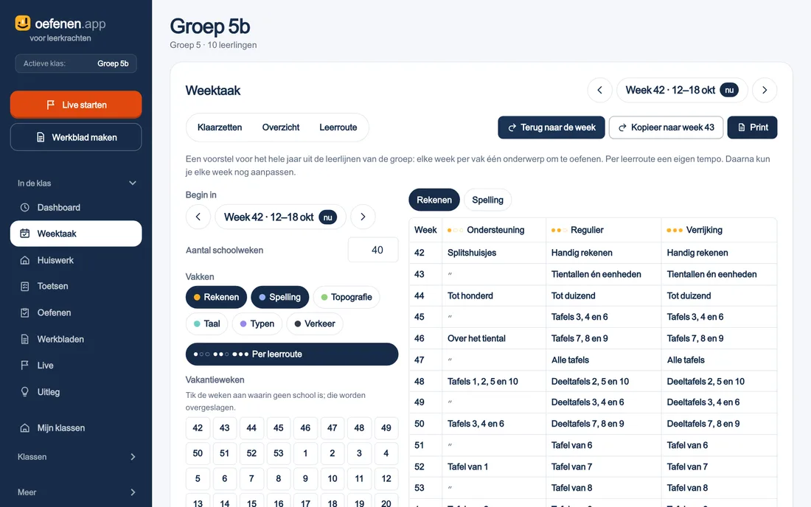
Task: Mark week 49 as vacation week
Action: 386,428
